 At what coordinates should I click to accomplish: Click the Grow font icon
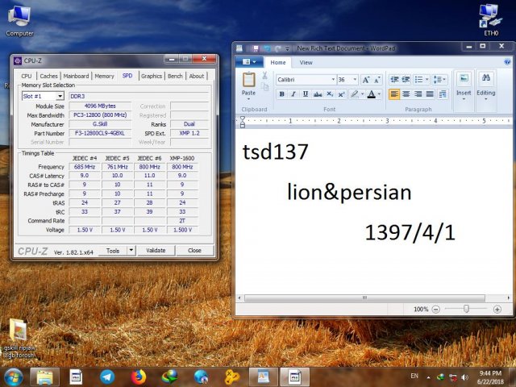point(365,80)
